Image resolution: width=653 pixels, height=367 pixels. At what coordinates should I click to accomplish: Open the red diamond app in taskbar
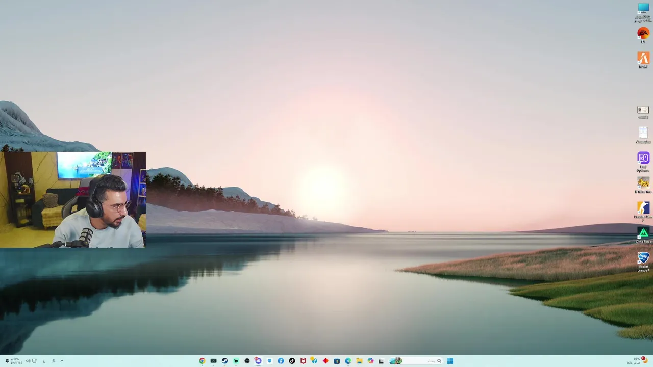325,361
